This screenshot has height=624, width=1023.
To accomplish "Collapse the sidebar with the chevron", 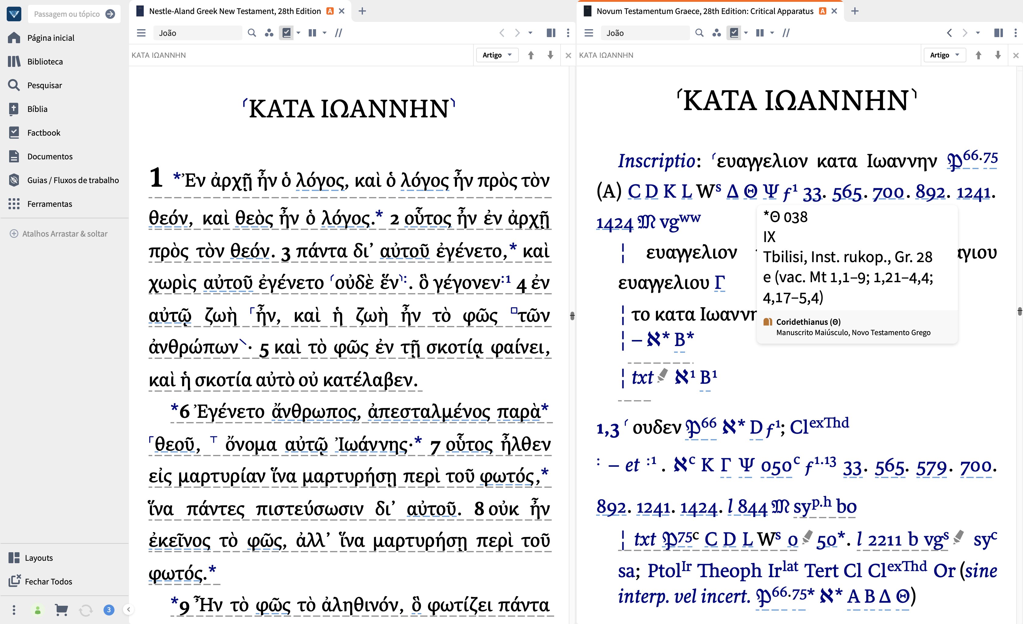I will 129,609.
